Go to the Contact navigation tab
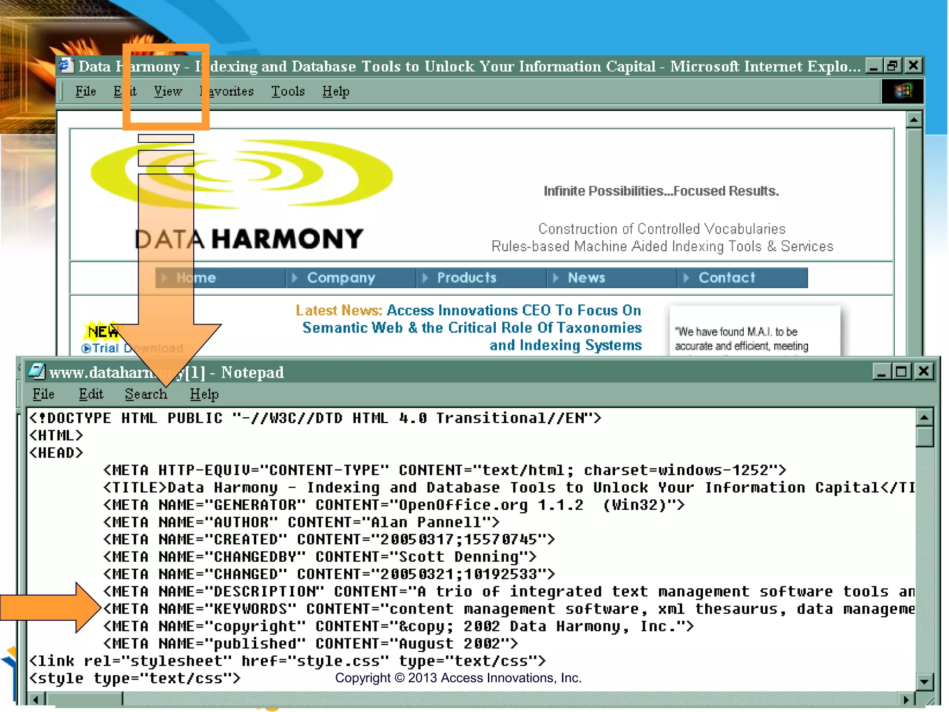949x712 pixels. (743, 278)
